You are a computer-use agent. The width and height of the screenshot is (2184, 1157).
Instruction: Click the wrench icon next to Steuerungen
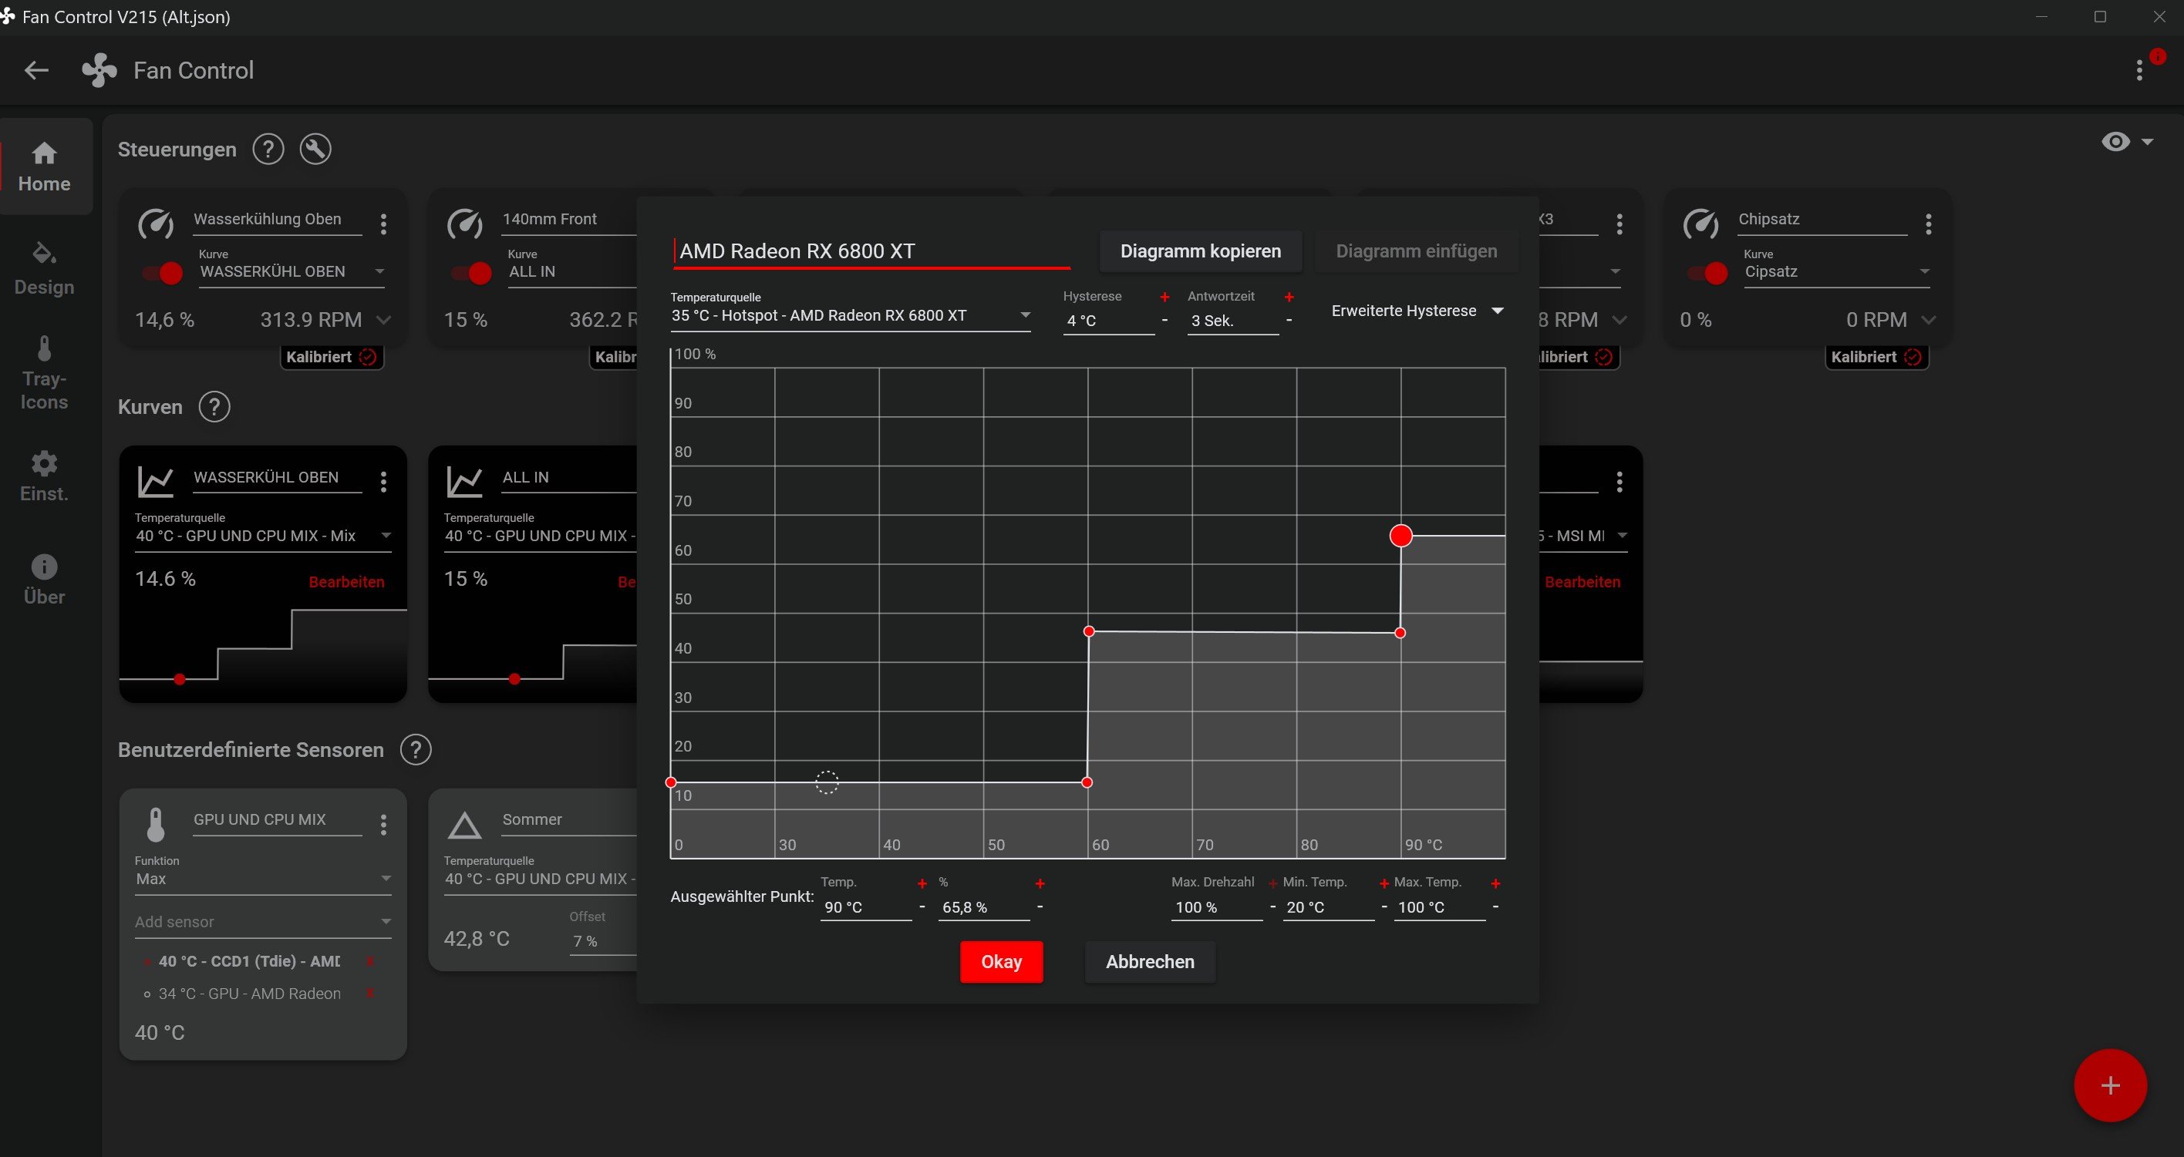315,150
